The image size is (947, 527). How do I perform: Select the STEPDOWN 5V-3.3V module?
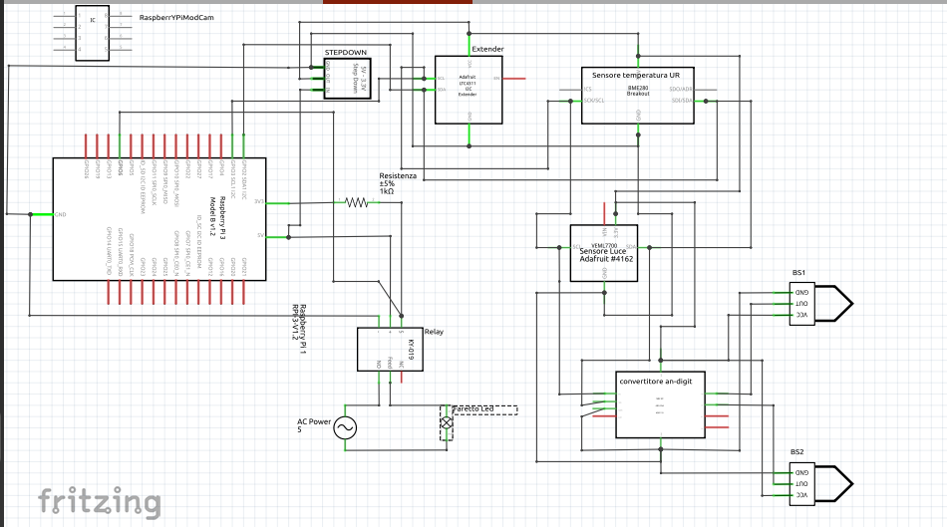coord(347,79)
